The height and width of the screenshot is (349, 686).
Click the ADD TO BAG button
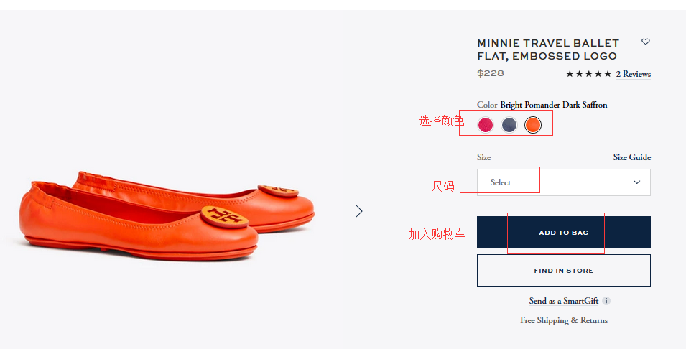563,232
